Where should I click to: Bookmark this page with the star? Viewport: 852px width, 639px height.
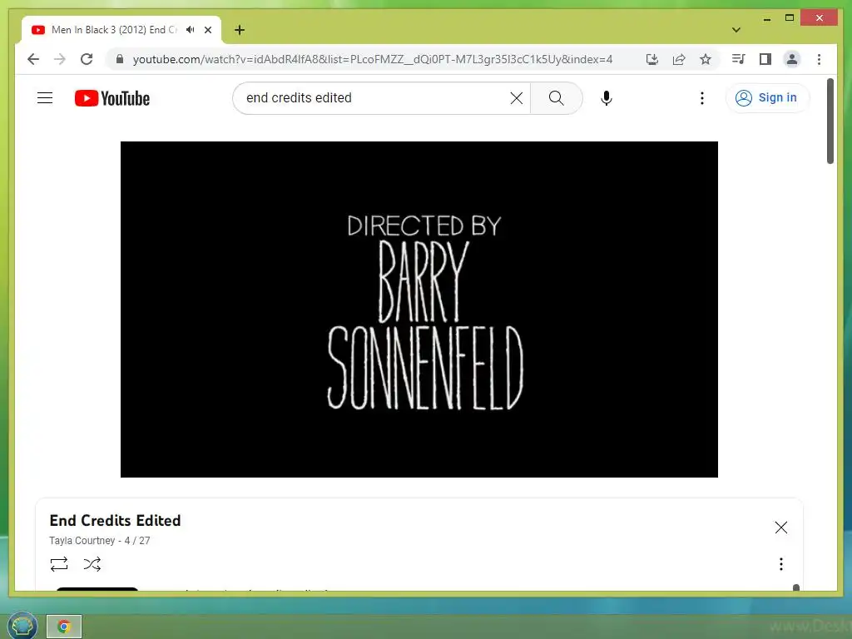coord(706,59)
